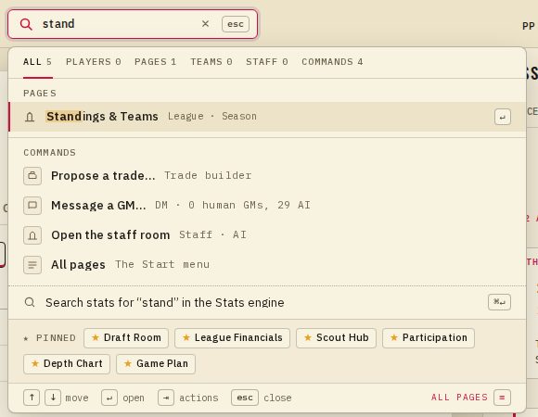Viewport: 538px width, 417px height.
Task: Click the PP label at top right
Action: click(x=529, y=26)
